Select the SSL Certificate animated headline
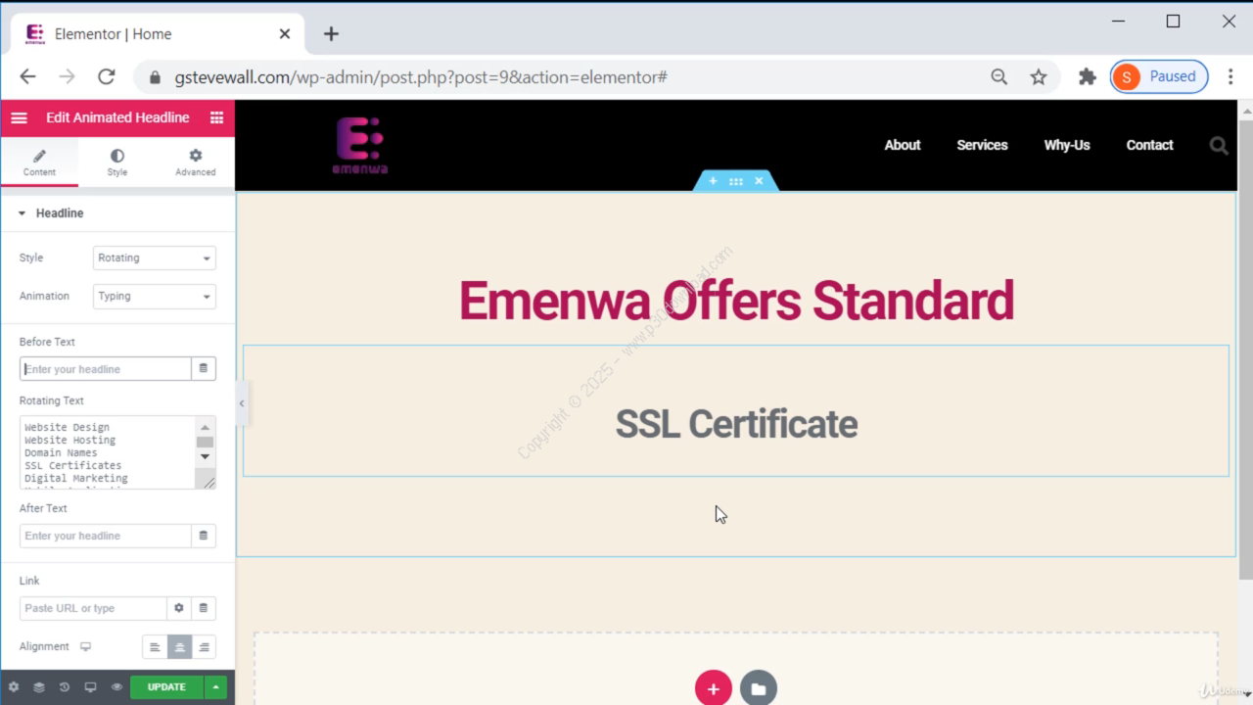1253x705 pixels. pos(736,424)
